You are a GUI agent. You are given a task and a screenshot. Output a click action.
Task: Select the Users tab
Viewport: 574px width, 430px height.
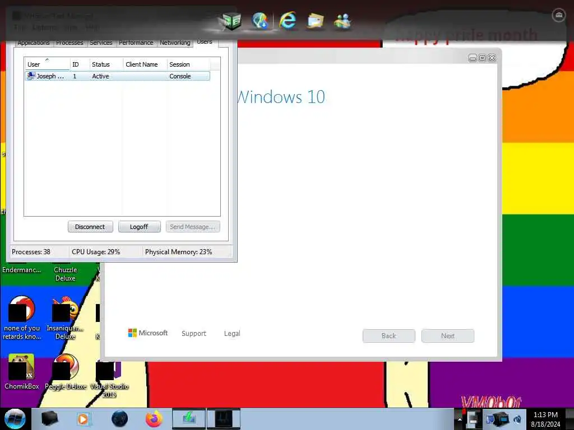pos(205,41)
